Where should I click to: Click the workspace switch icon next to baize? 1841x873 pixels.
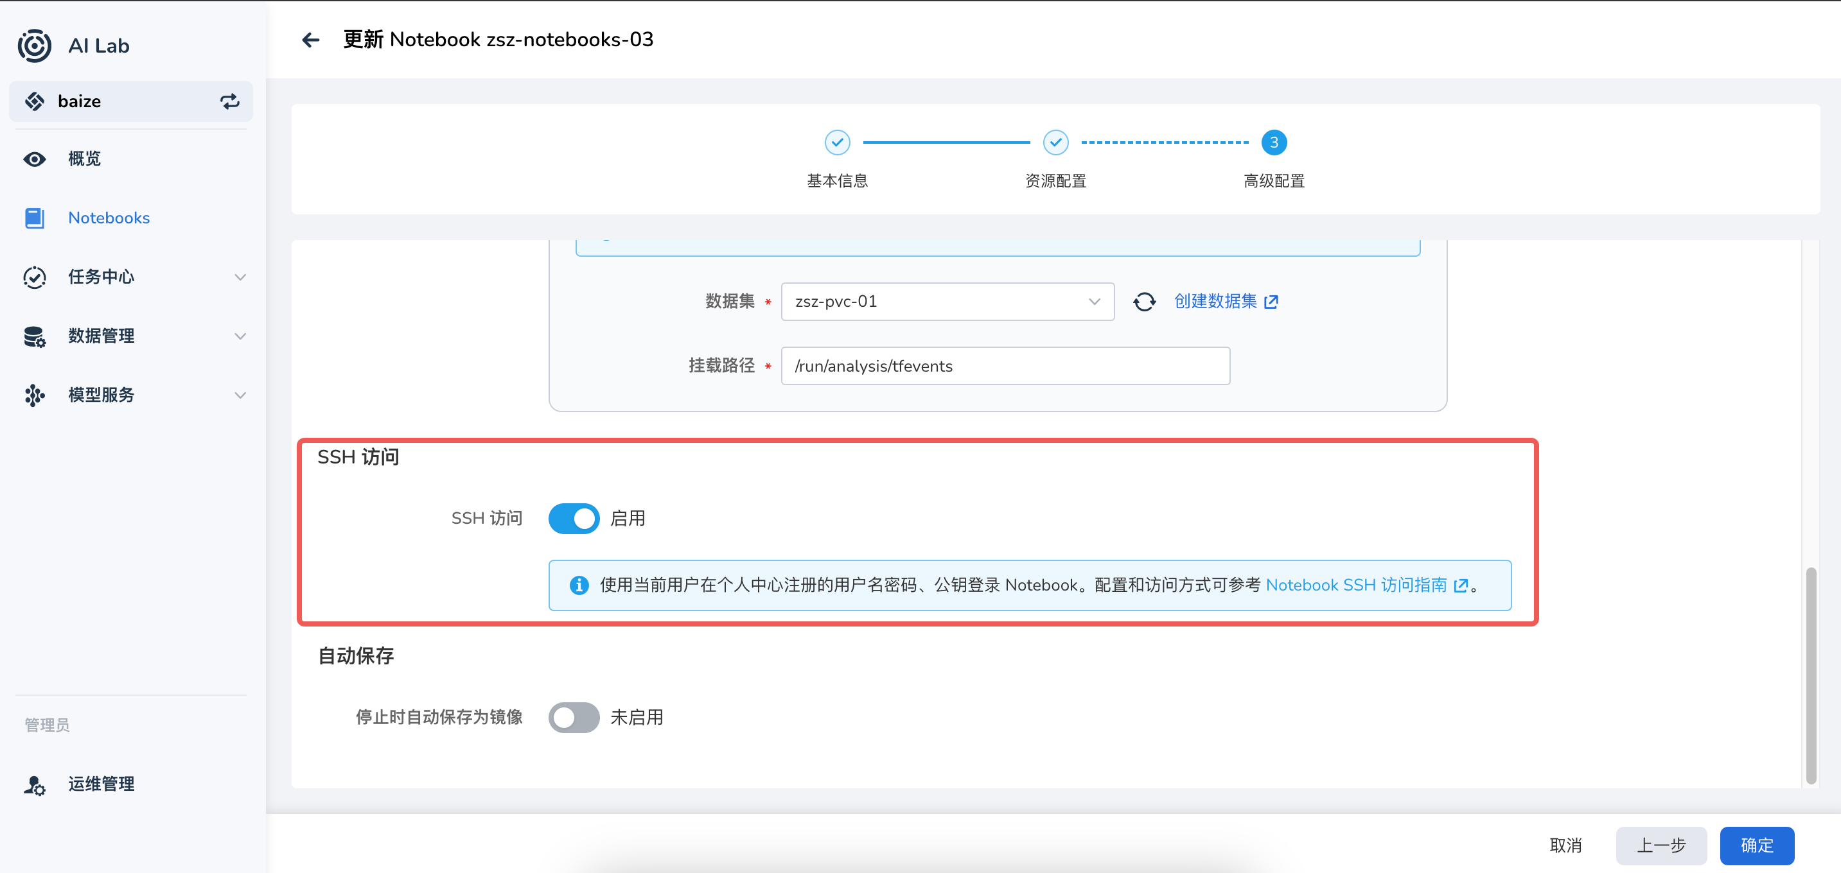point(229,101)
